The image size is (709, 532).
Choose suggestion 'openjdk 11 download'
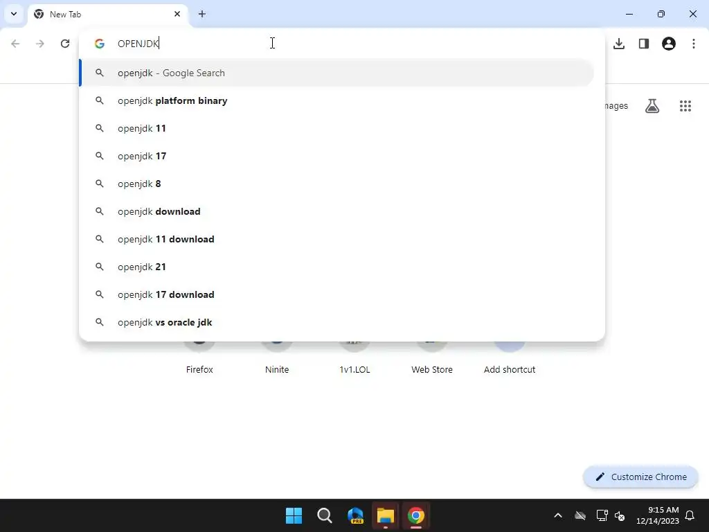(337, 239)
